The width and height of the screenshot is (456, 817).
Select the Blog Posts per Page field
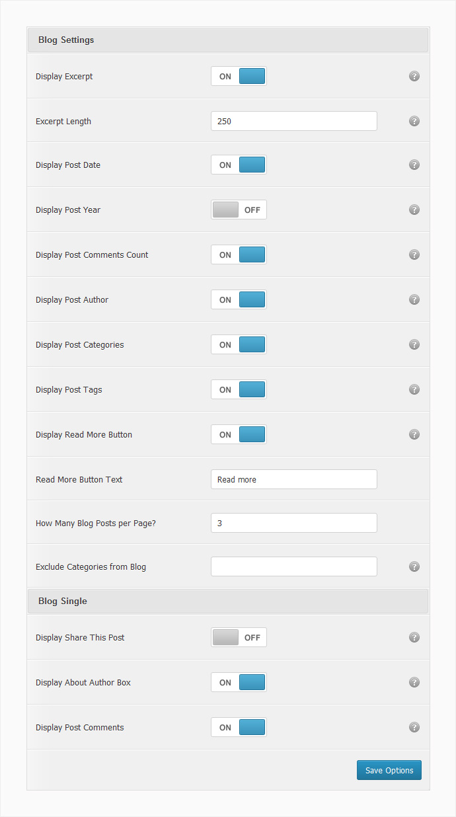coord(294,523)
